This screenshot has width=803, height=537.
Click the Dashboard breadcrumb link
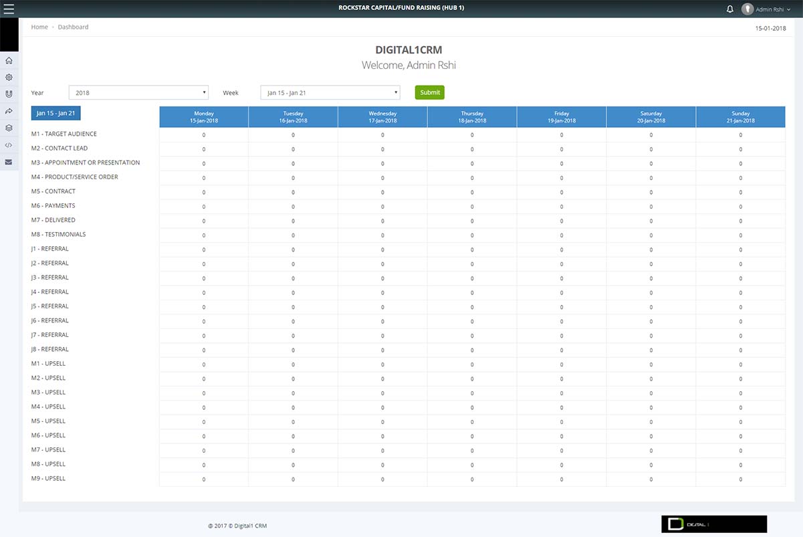(73, 27)
